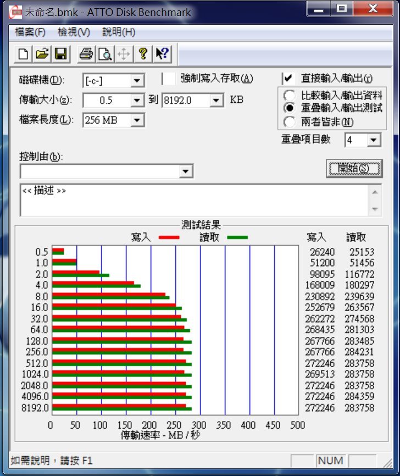
Task: Enable the 強制寫入存取 checkbox
Action: pyautogui.click(x=169, y=79)
